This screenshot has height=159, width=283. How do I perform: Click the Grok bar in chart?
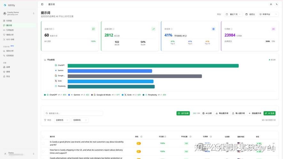click(110, 81)
